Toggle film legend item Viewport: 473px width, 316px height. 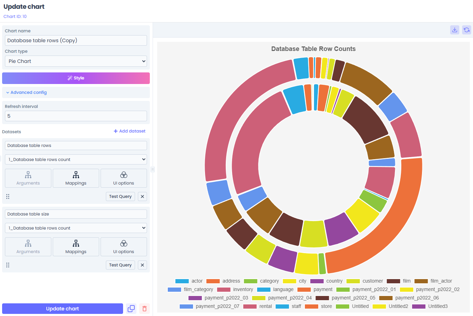[x=398, y=281]
